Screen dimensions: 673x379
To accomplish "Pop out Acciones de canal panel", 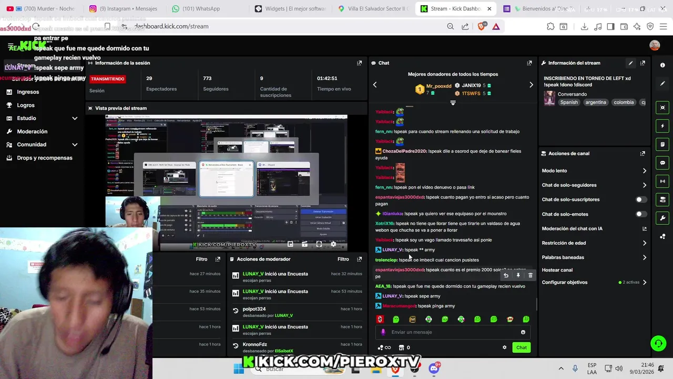I will pos(643,153).
